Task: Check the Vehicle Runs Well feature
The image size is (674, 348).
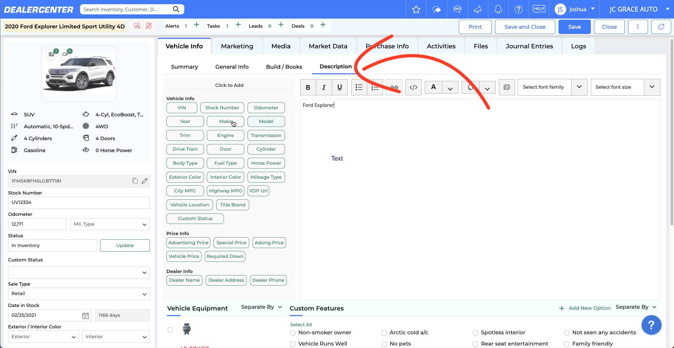Action: (x=293, y=344)
